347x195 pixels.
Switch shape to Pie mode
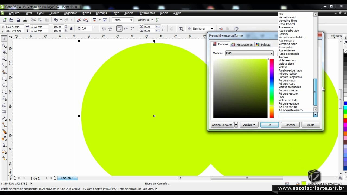(x=126, y=29)
